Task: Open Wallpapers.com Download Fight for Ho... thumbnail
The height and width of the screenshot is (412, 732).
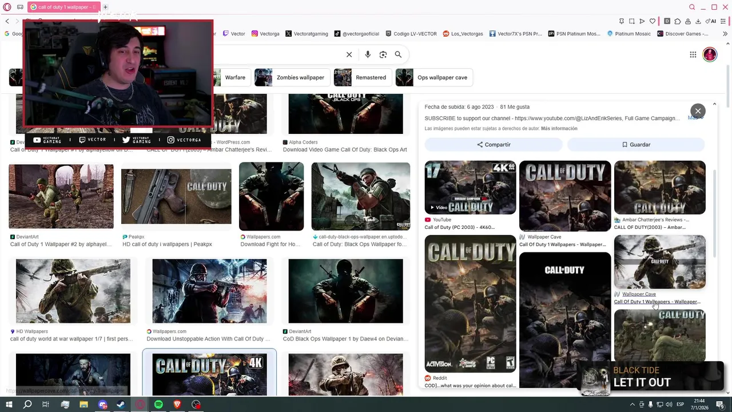Action: (271, 196)
